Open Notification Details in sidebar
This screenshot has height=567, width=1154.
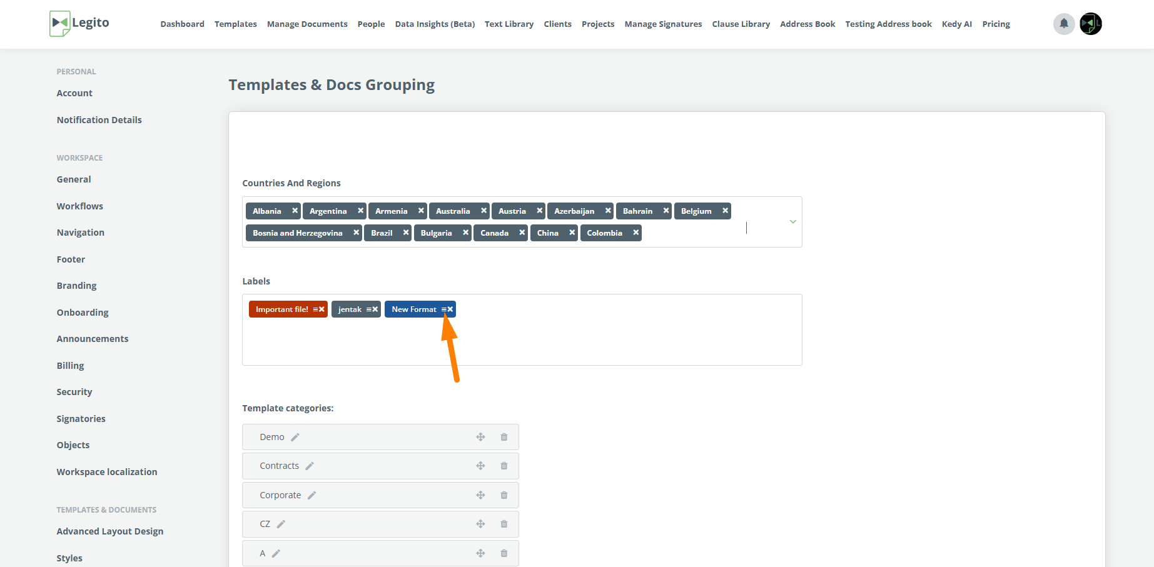tap(99, 120)
